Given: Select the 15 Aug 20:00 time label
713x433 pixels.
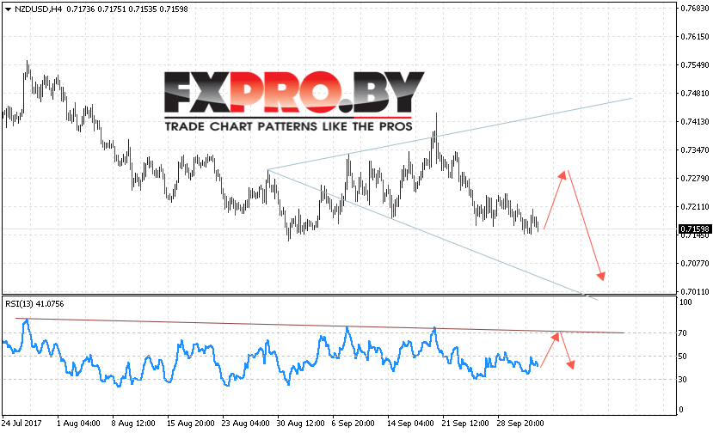Looking at the screenshot, I should [191, 423].
